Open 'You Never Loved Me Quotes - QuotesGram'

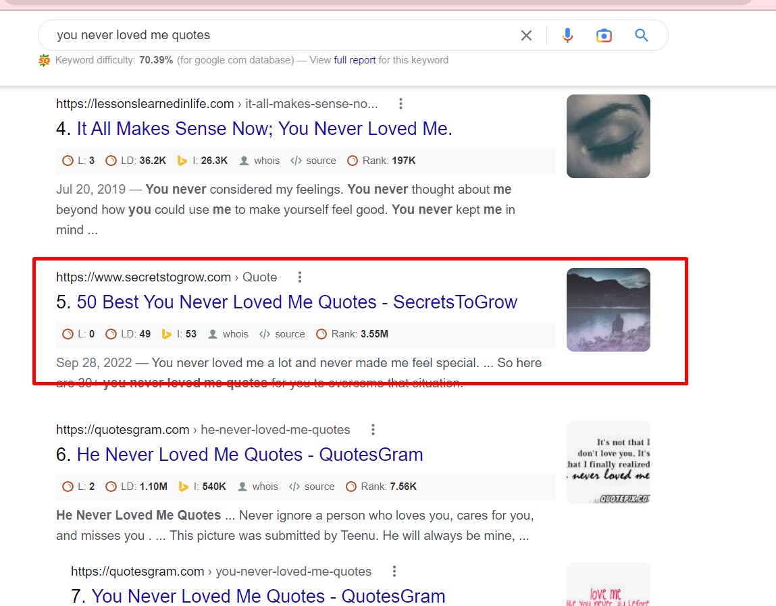tap(268, 596)
